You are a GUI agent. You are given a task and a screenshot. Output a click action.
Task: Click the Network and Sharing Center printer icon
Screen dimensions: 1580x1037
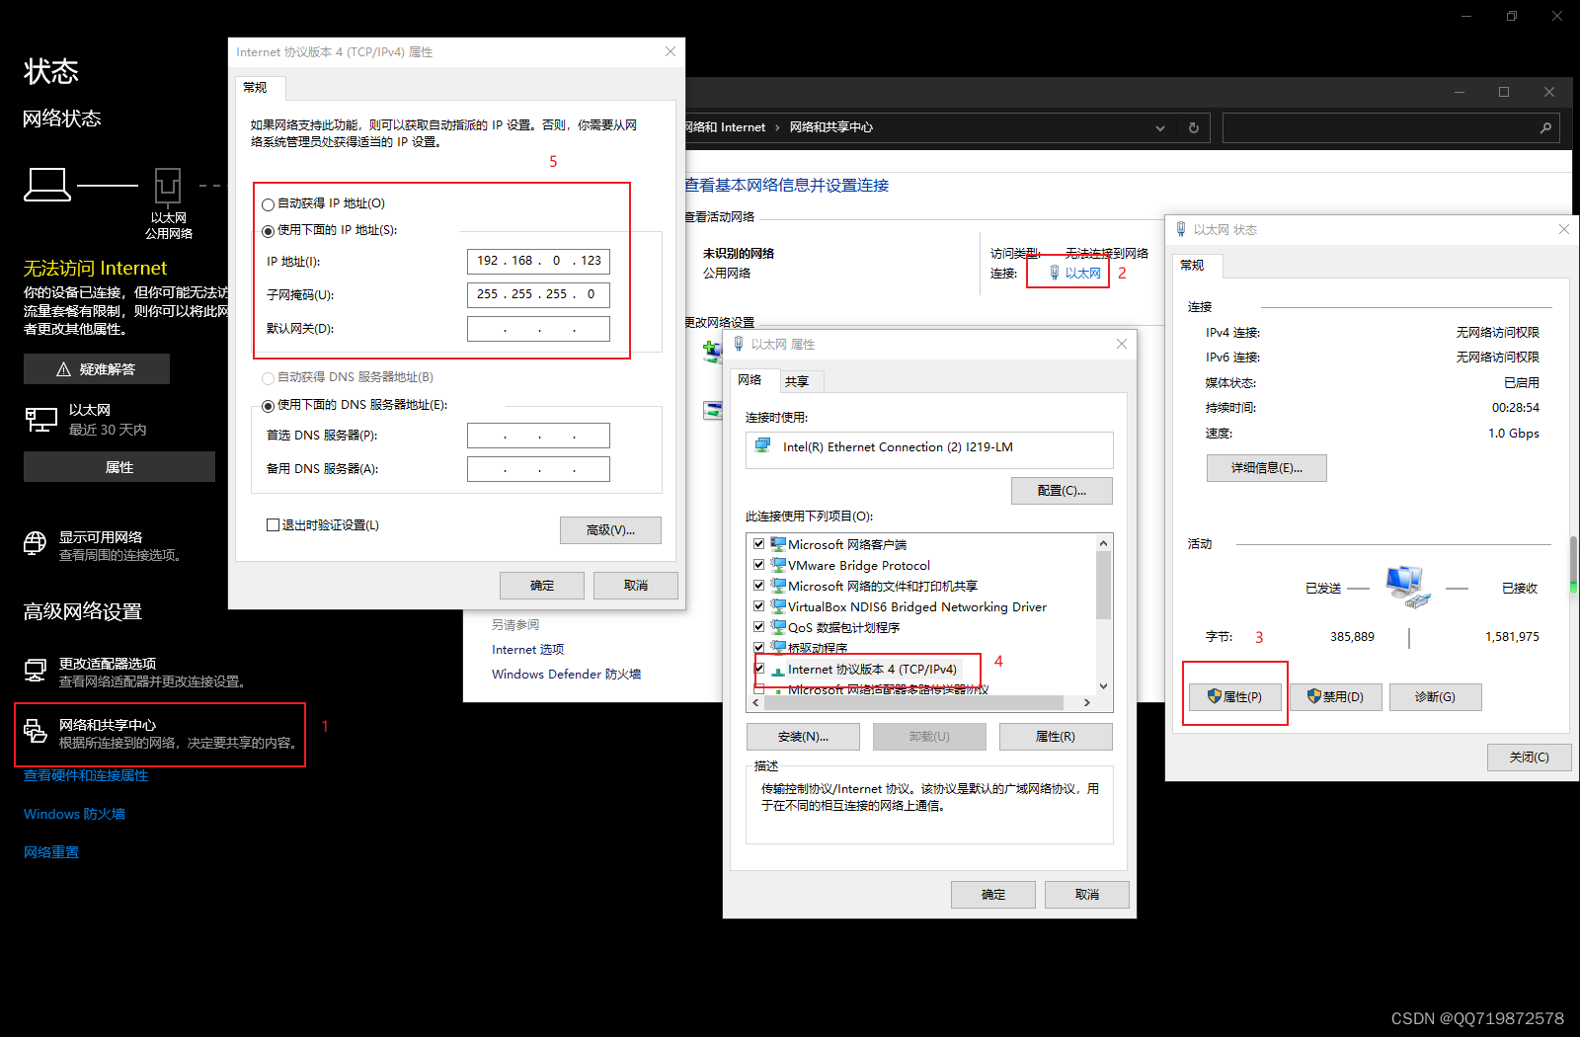click(36, 731)
